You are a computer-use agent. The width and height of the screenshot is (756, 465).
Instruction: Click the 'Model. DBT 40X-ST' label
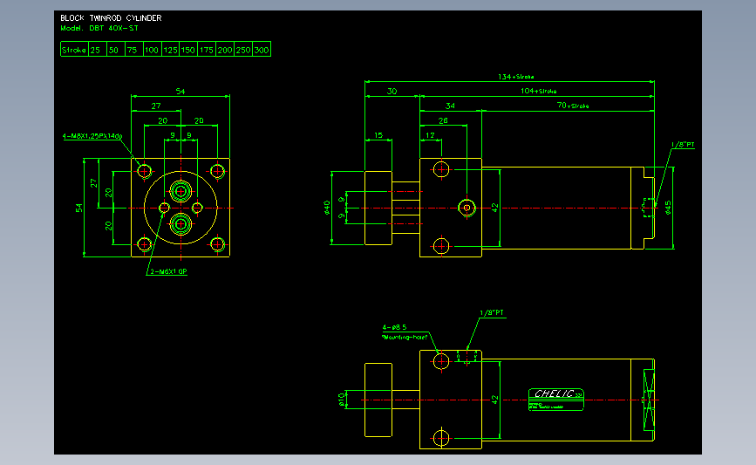99,28
